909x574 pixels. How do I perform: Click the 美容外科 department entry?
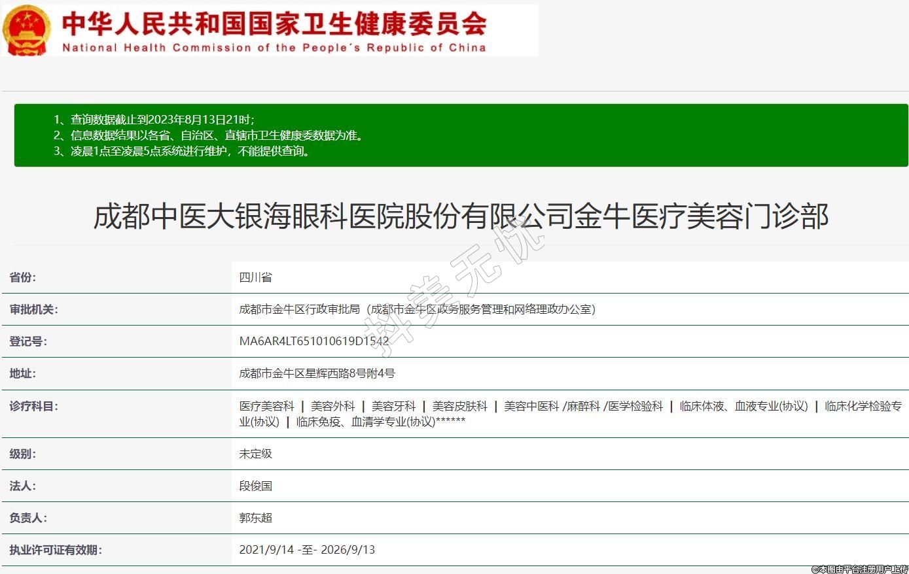[332, 406]
